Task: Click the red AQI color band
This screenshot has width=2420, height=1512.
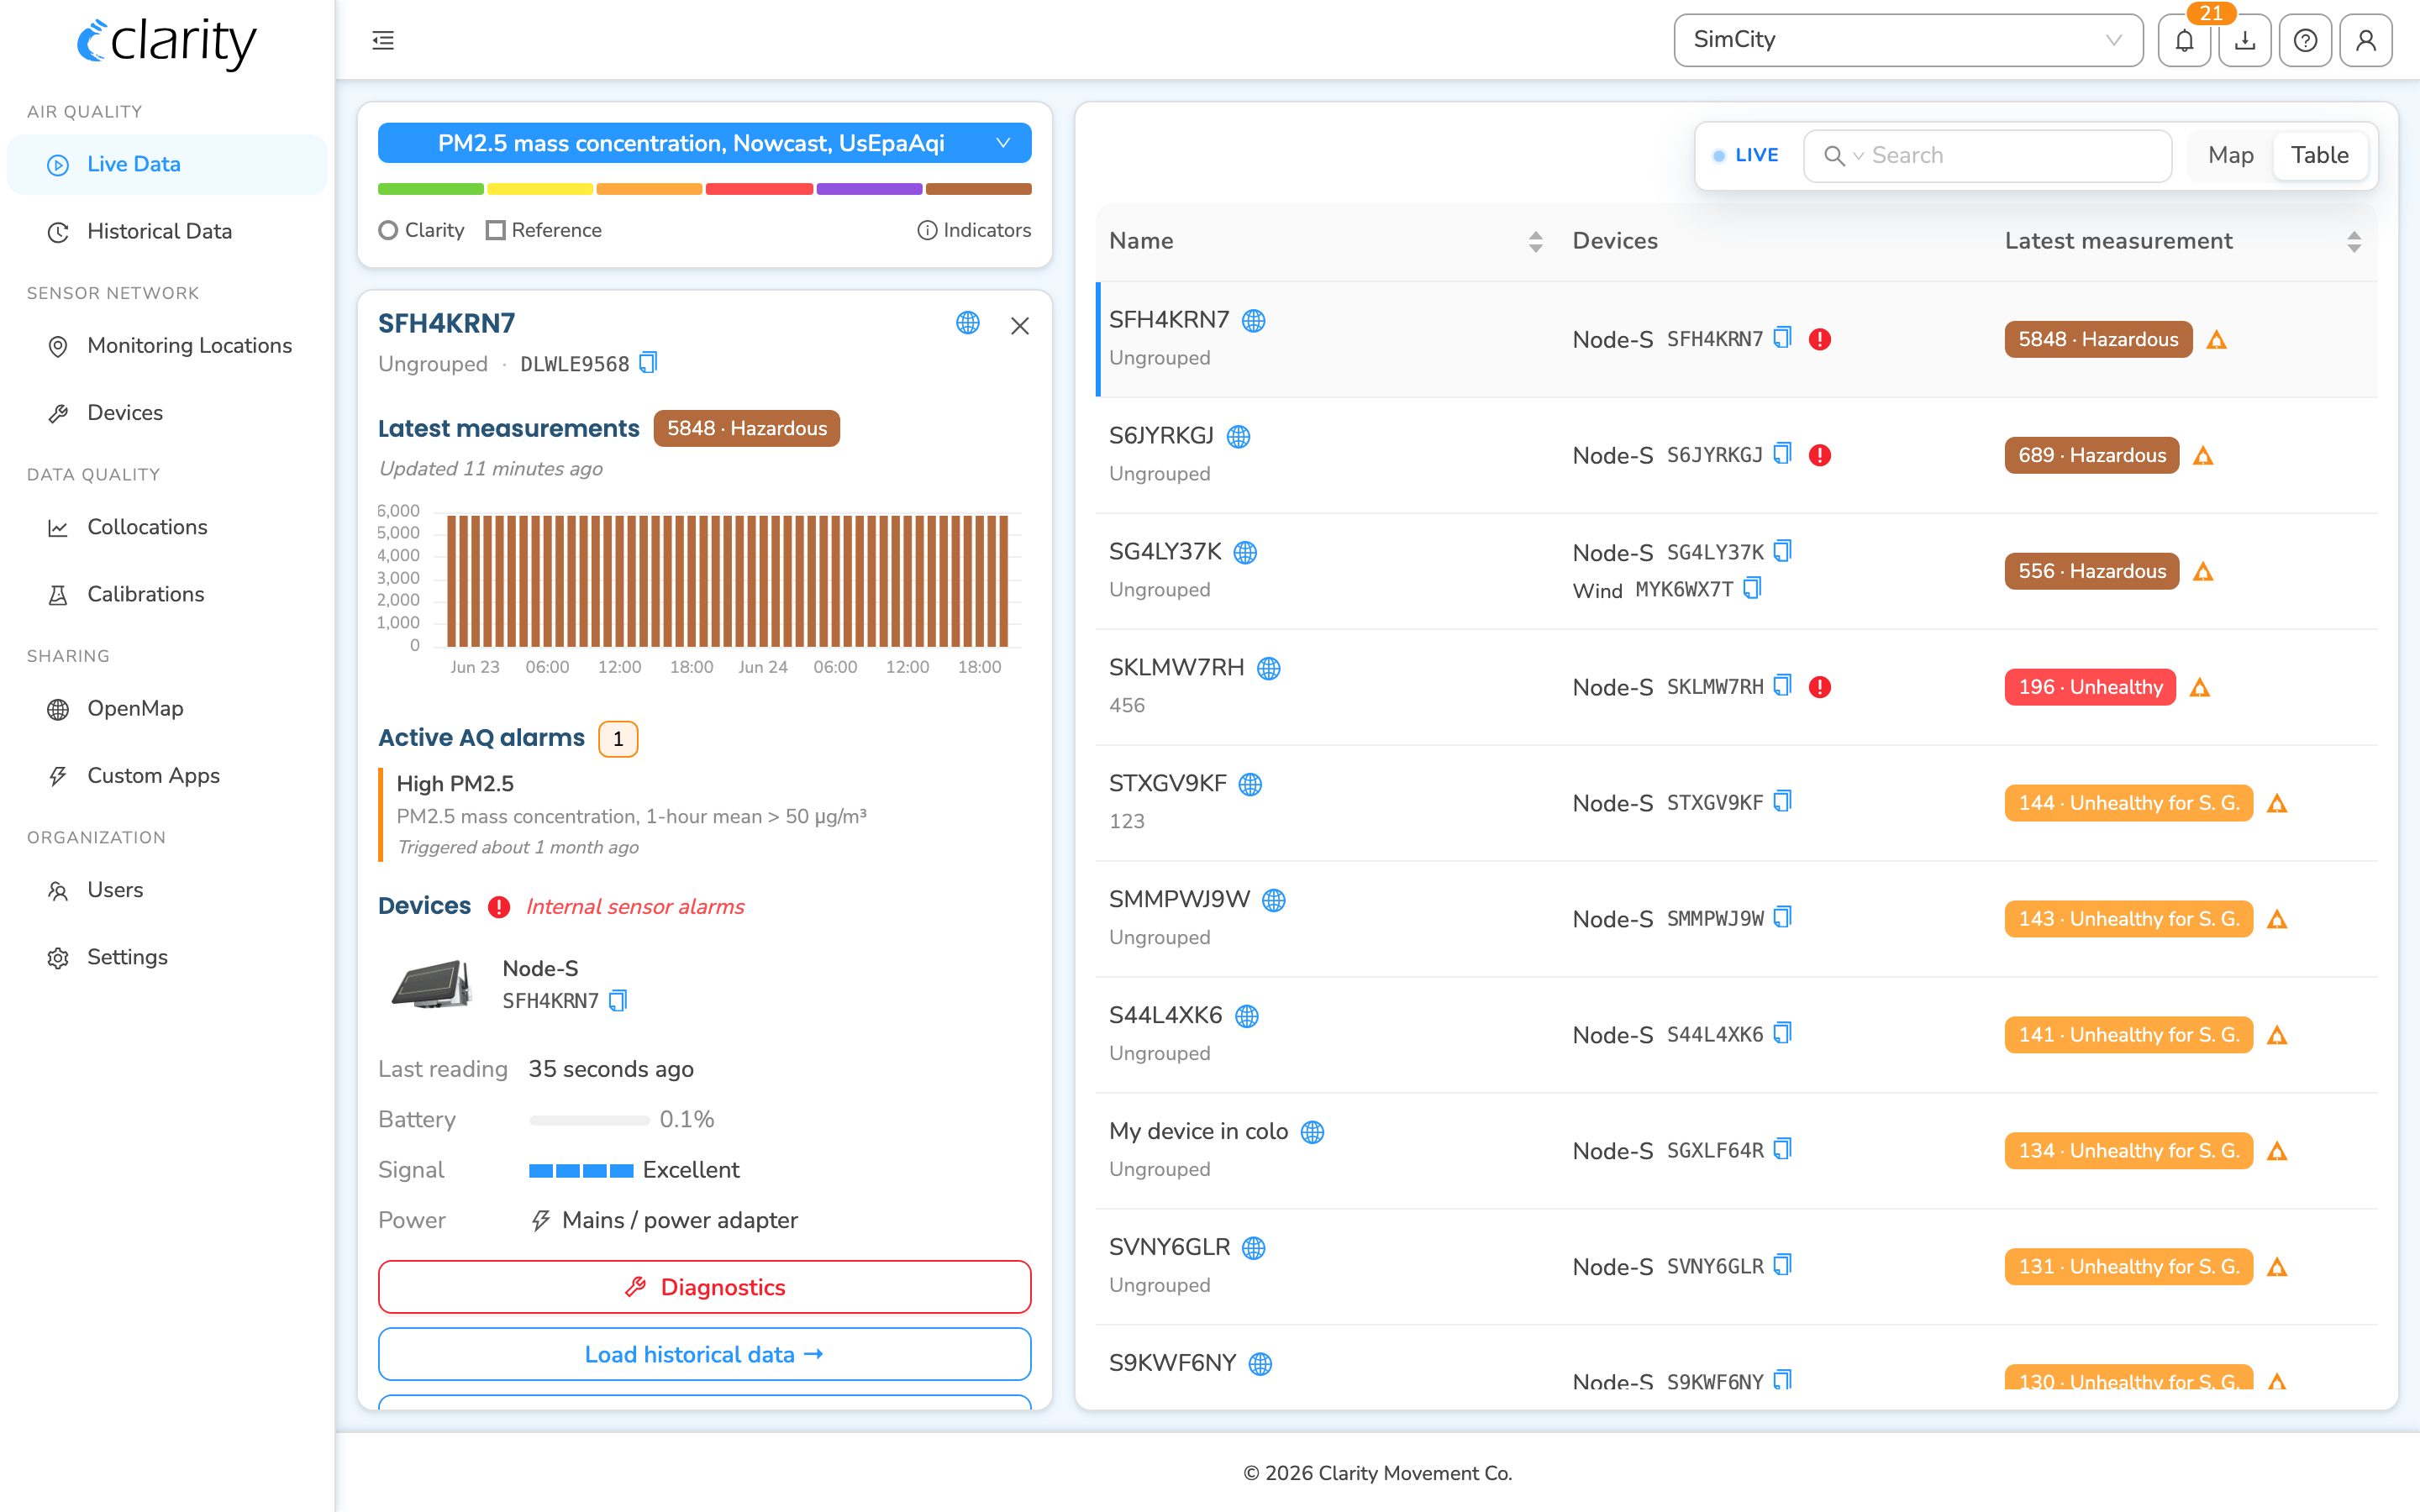Action: [x=759, y=189]
